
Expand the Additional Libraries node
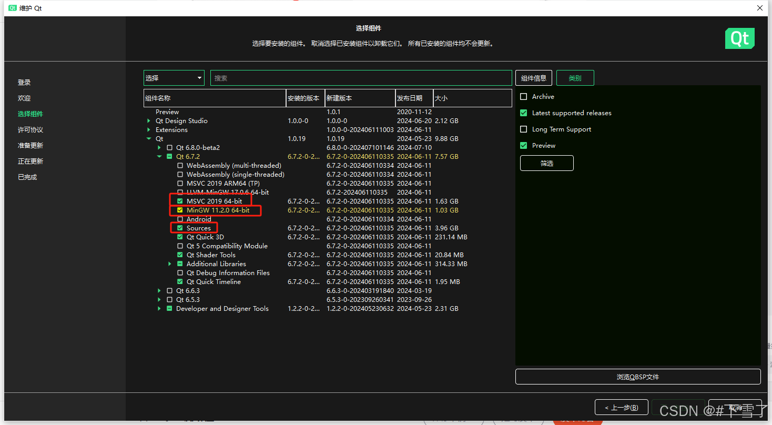coord(170,264)
